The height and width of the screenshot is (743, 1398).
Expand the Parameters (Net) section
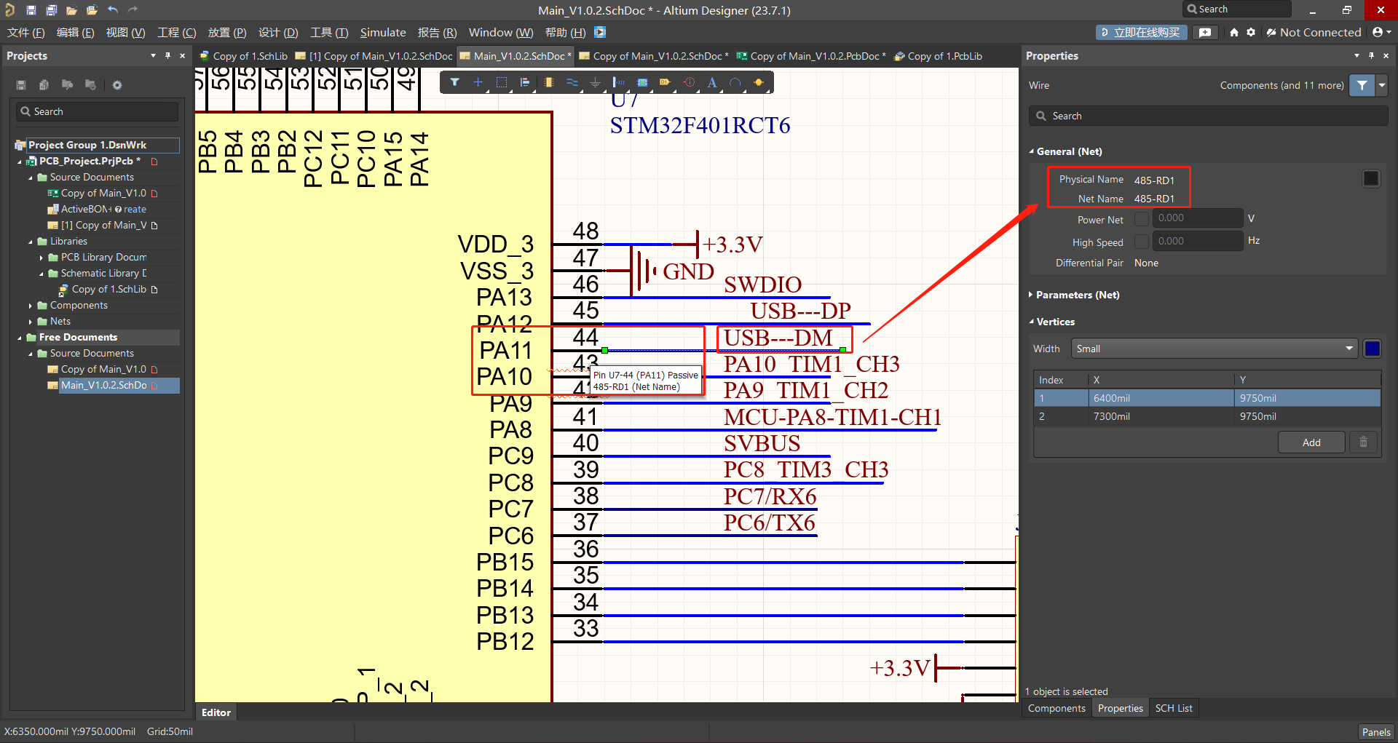(1077, 295)
